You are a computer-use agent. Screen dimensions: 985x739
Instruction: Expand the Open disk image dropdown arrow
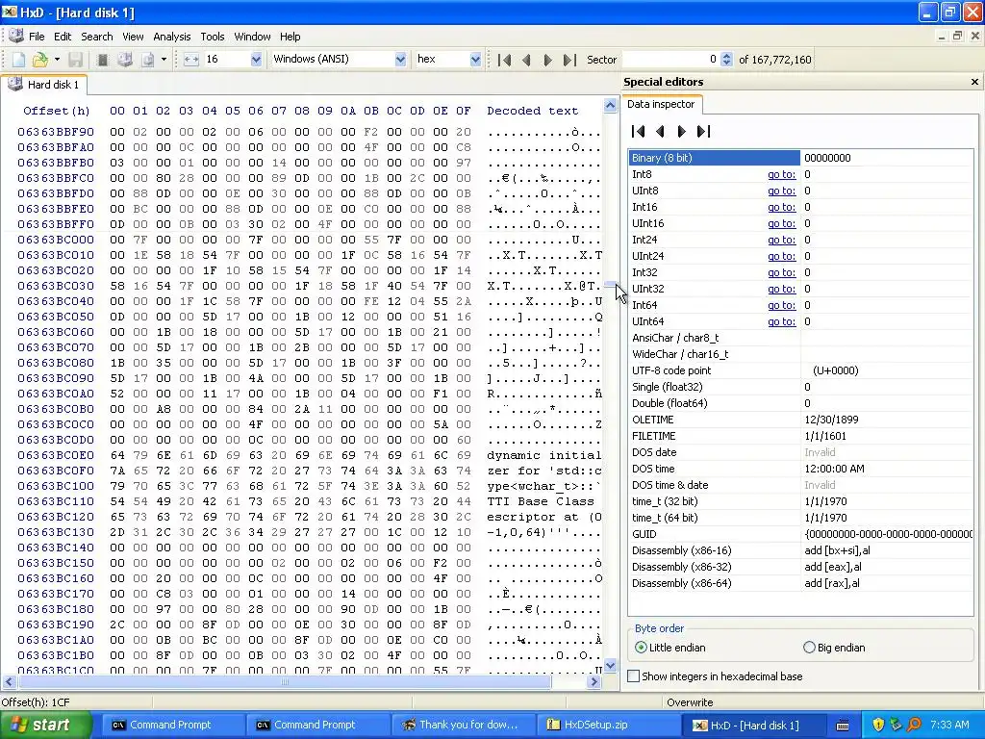point(164,60)
